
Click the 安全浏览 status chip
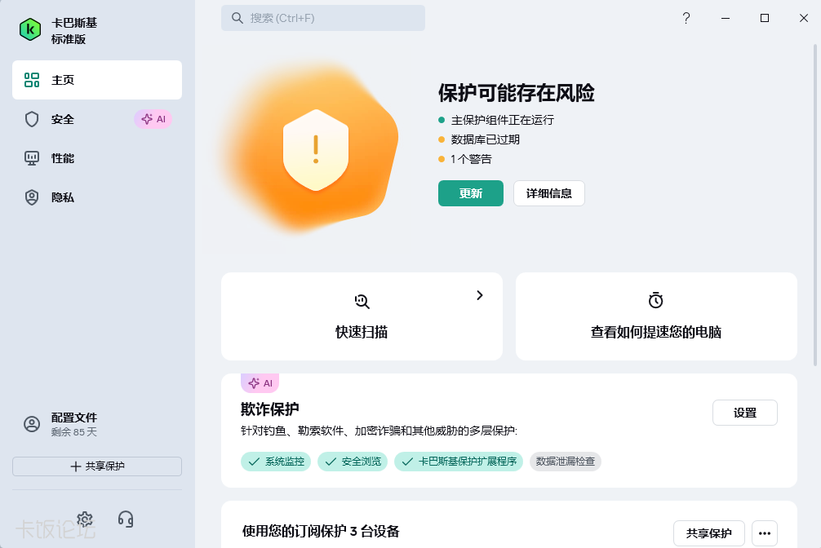click(353, 462)
